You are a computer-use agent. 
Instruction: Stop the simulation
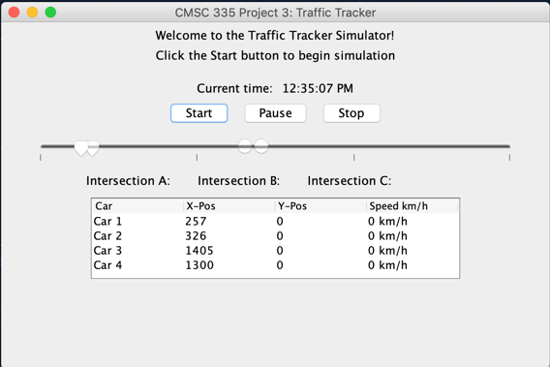tap(351, 113)
